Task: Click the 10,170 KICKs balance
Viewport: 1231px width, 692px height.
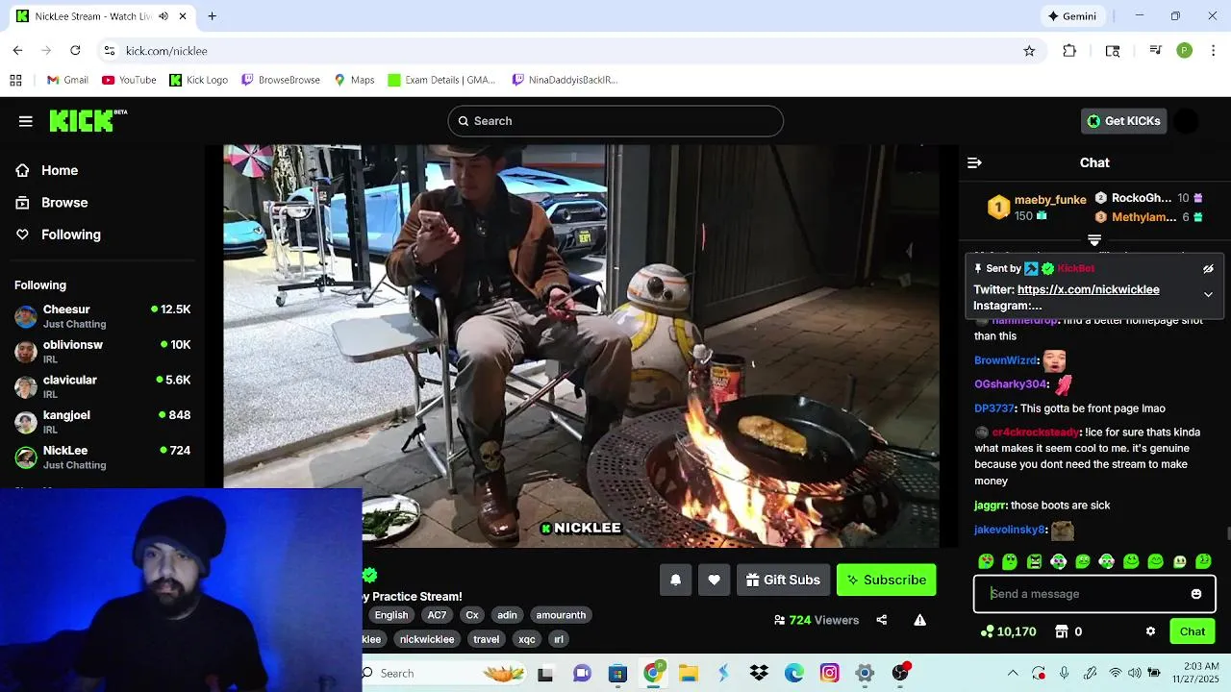Action: (x=1008, y=631)
